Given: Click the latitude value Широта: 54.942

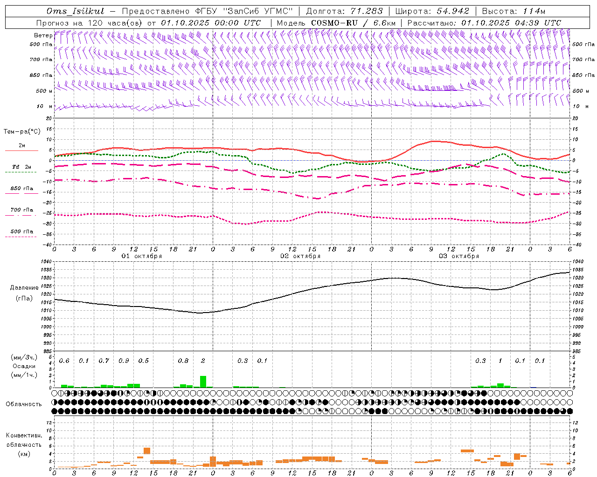Looking at the screenshot, I should click(432, 11).
